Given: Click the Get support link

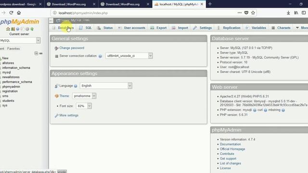Looking at the screenshot, I should (x=228, y=159).
